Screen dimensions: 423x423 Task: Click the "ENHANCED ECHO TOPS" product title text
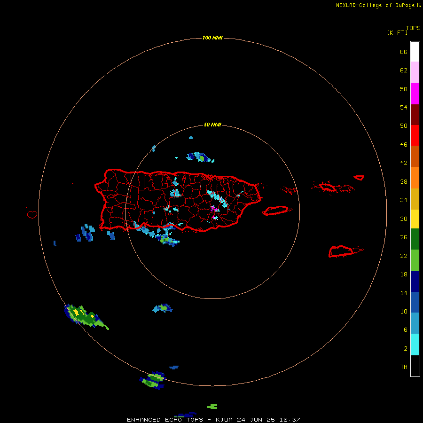point(165,420)
